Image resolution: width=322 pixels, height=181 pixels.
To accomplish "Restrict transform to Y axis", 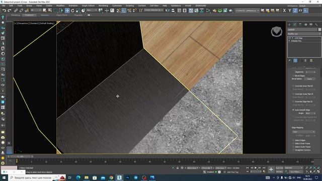I will tap(290, 11).
